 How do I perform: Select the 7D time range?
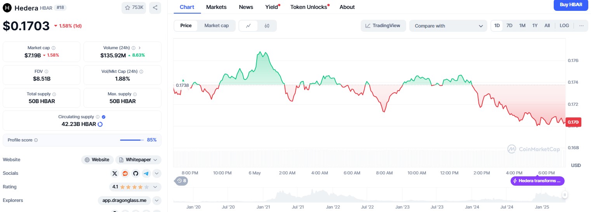click(x=509, y=26)
